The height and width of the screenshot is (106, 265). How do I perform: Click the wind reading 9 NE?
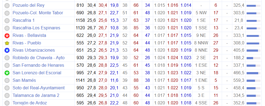[201, 35]
